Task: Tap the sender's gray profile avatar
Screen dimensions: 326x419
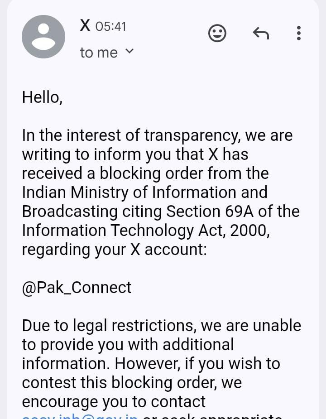Action: tap(43, 37)
